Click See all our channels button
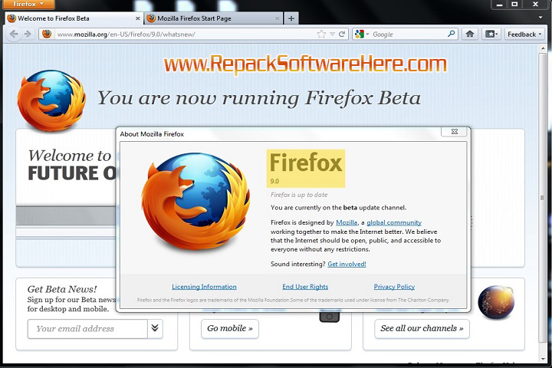The height and width of the screenshot is (368, 552). coord(422,329)
